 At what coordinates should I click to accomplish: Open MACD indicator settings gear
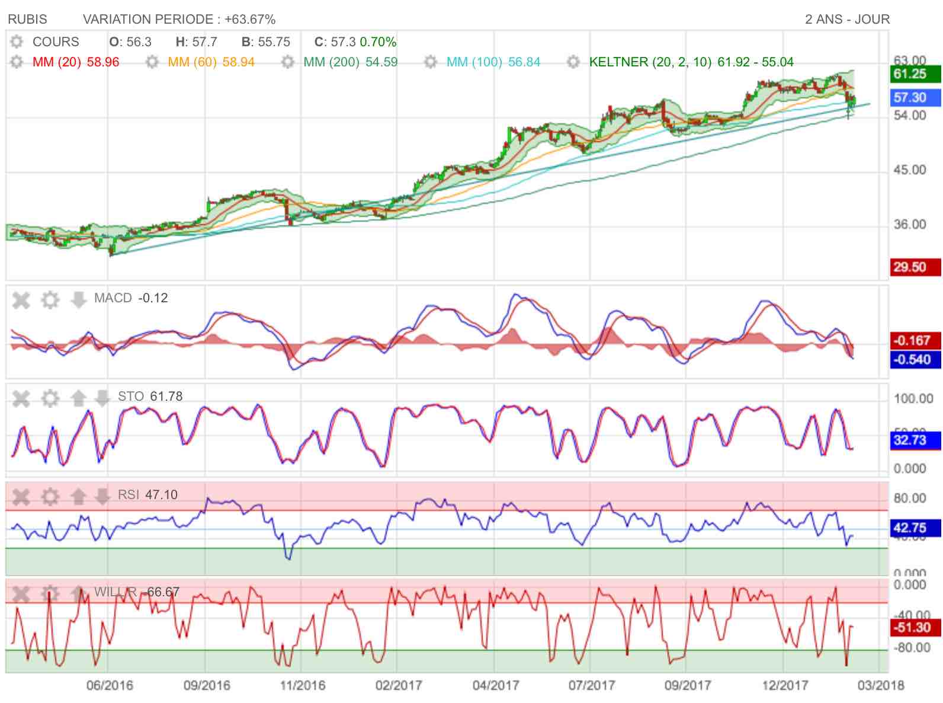point(50,300)
